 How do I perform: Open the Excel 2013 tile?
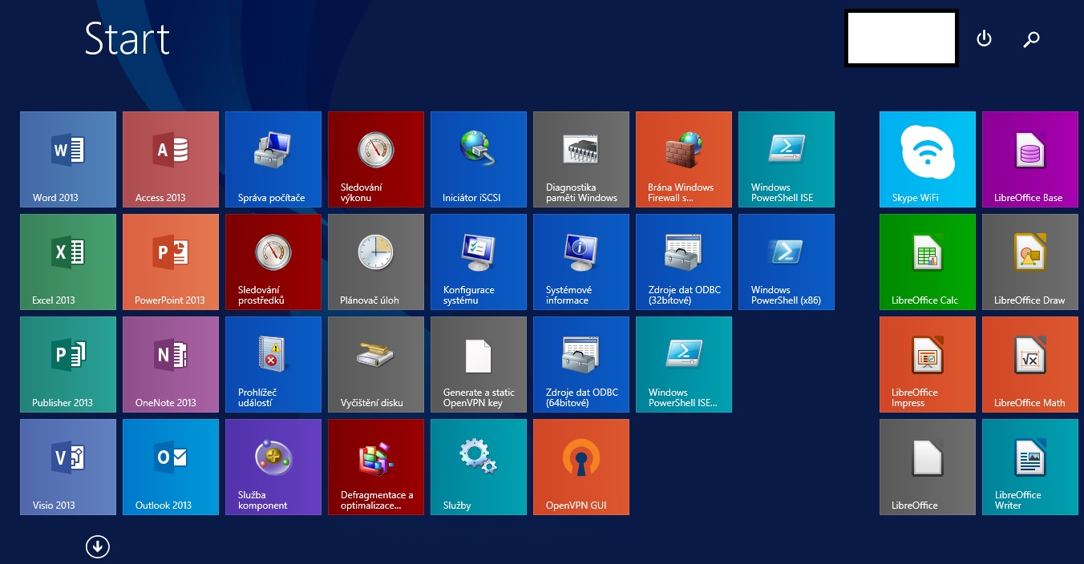68,262
